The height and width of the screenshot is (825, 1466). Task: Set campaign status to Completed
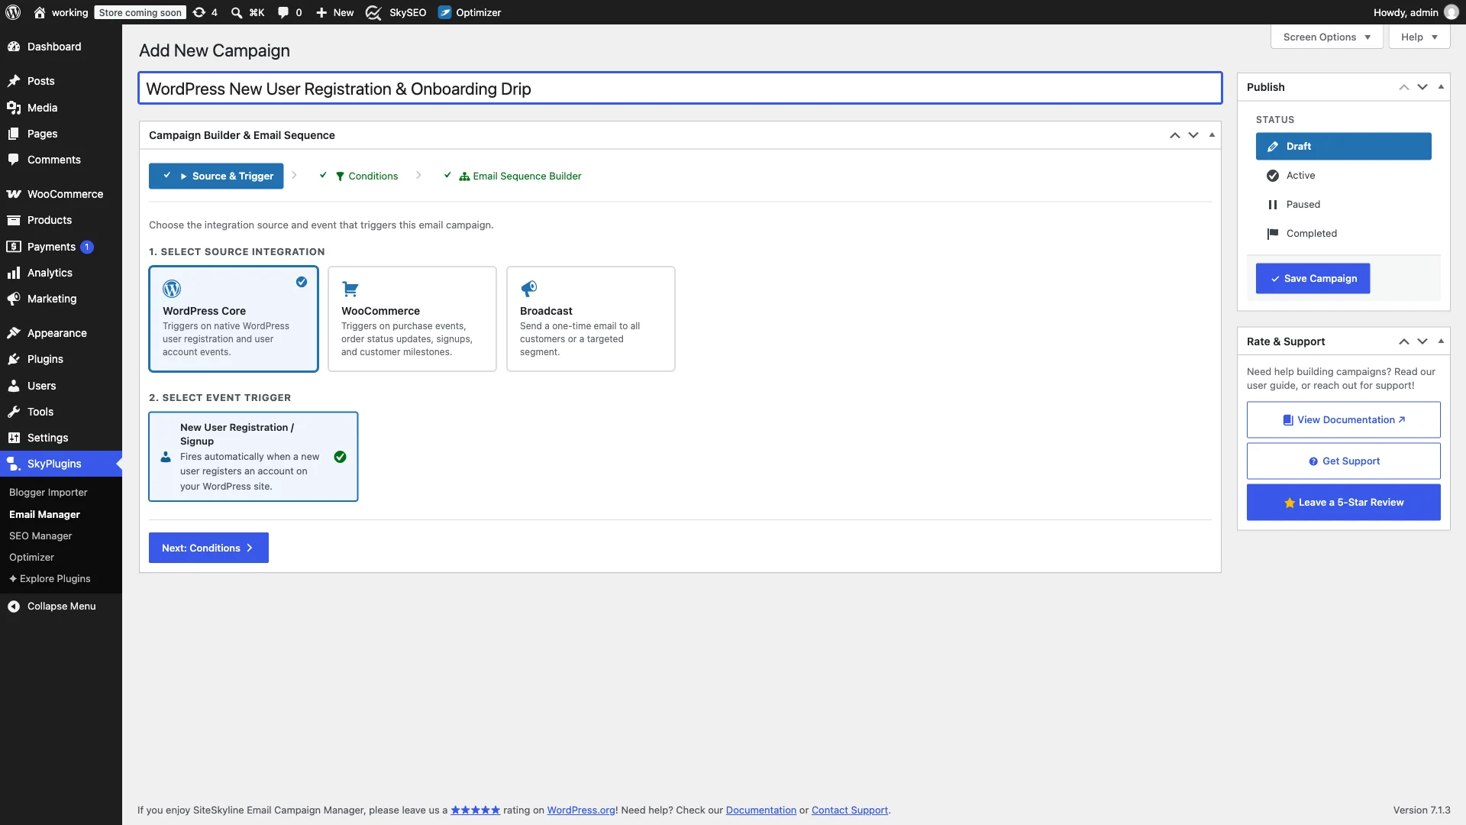pyautogui.click(x=1344, y=234)
